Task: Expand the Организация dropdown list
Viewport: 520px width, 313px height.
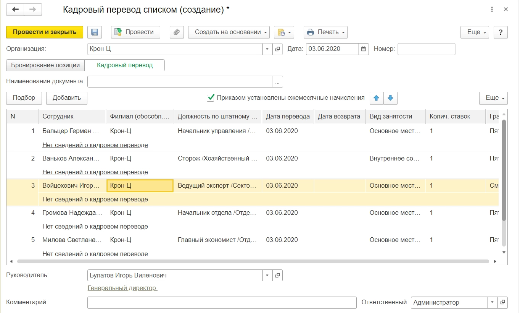Action: click(267, 49)
